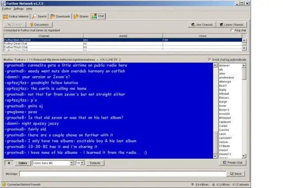Click channel list scroll up arrow

[244, 40]
